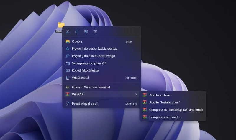Click the Shift+F10 shortcut text

131,104
